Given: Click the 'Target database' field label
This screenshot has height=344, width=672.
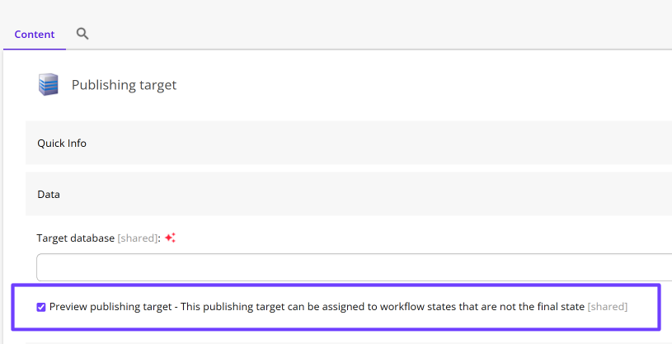Looking at the screenshot, I should click(76, 238).
